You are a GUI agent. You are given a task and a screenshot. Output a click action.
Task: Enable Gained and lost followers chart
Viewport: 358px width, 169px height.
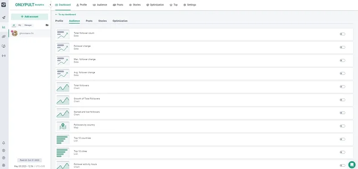coord(342,113)
